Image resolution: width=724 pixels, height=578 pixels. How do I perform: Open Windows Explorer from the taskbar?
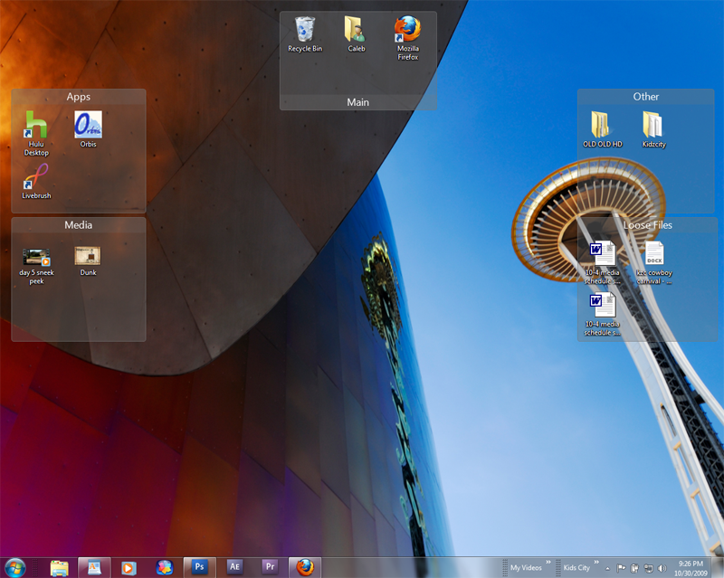pos(59,567)
